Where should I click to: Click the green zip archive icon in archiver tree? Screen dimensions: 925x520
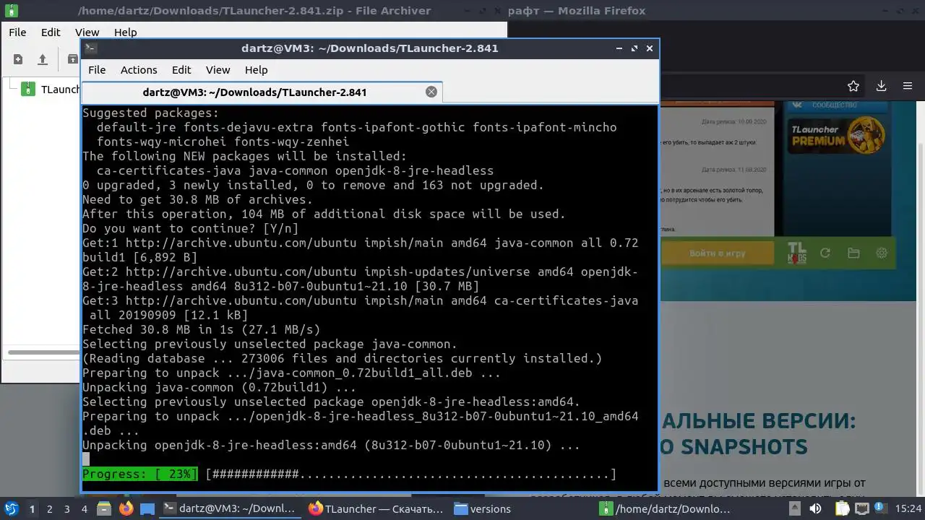click(x=28, y=90)
